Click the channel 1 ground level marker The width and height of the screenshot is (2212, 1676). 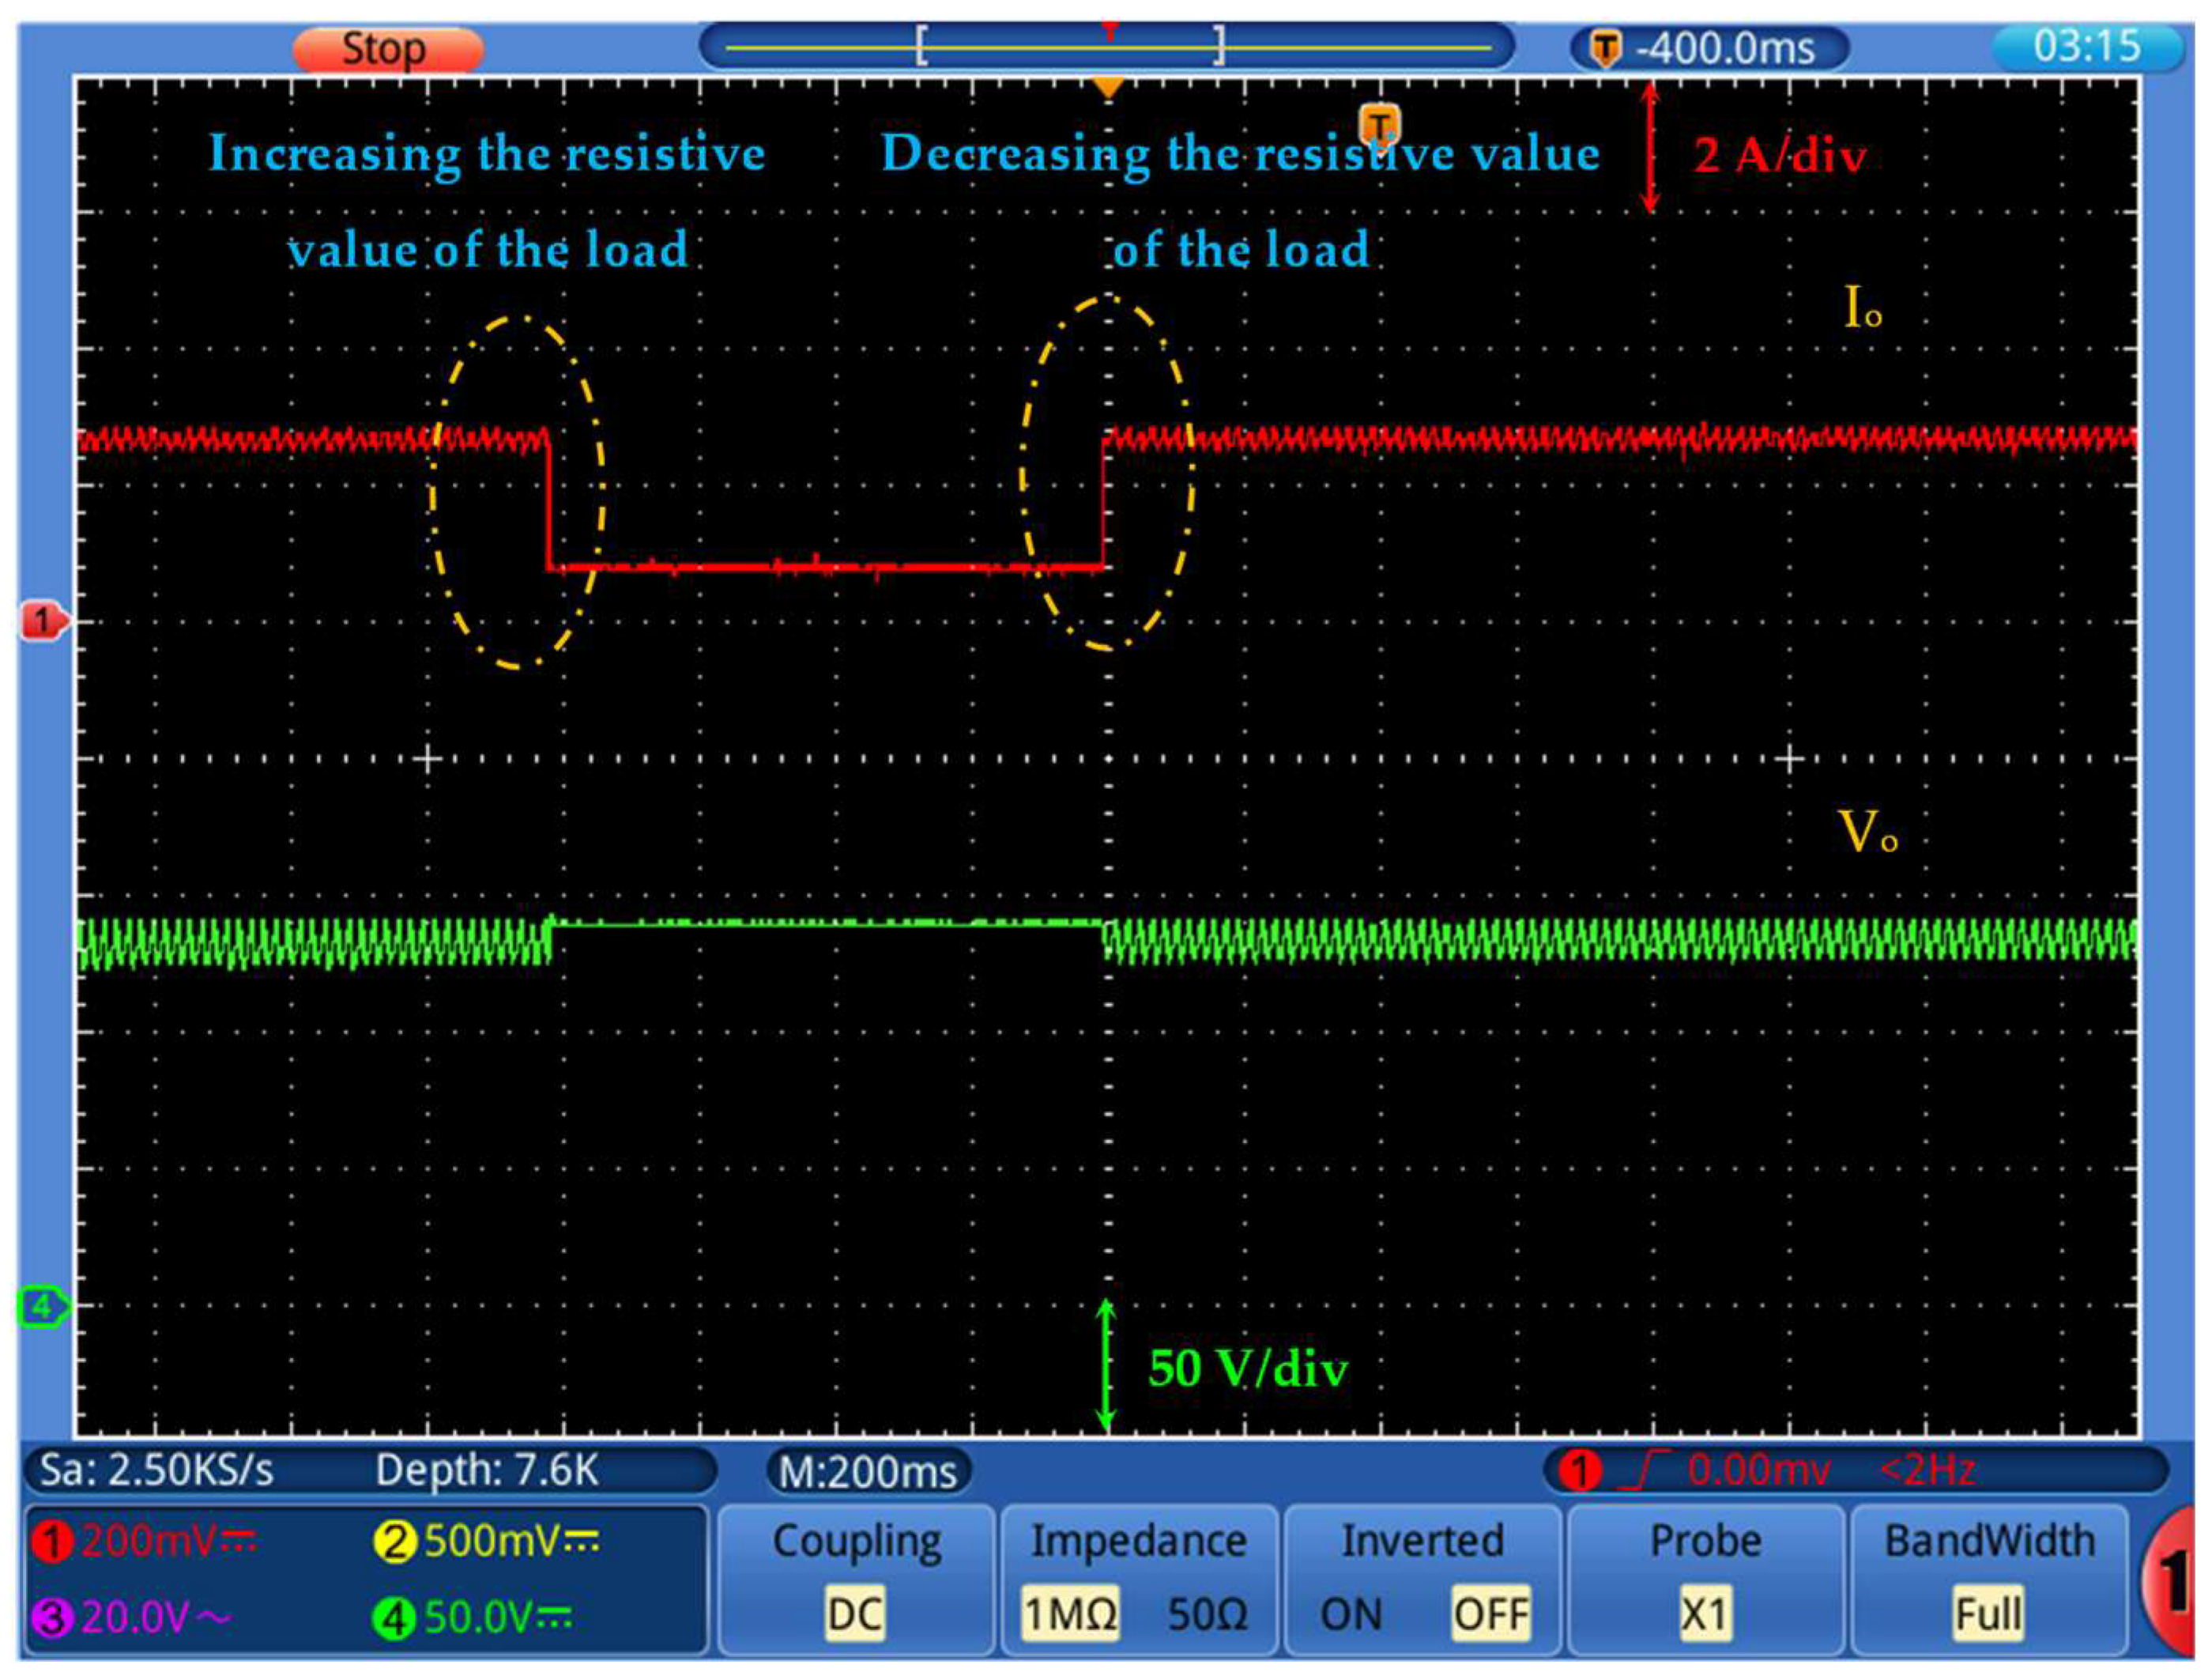tap(43, 621)
